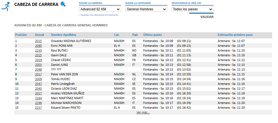The image size is (278, 123).
Task: Click the name Peter VAN DER ZON
Action: coord(64,74)
